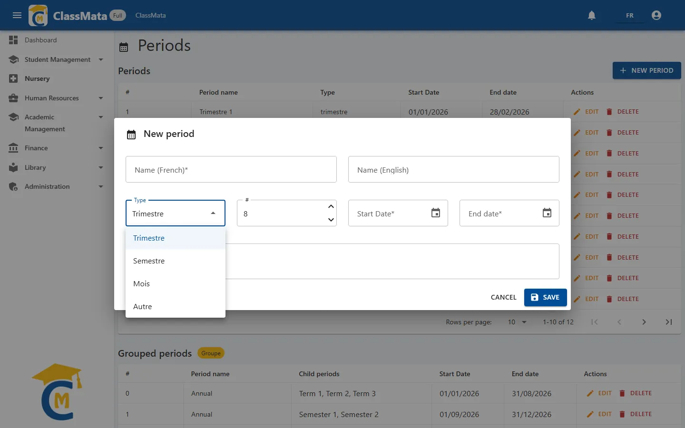Save the new period
Viewport: 685px width, 428px height.
point(546,297)
